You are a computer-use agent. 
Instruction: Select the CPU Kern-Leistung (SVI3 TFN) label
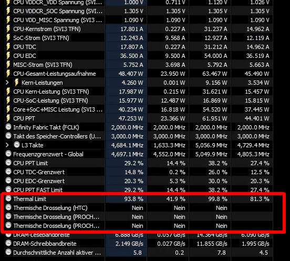tap(51, 92)
